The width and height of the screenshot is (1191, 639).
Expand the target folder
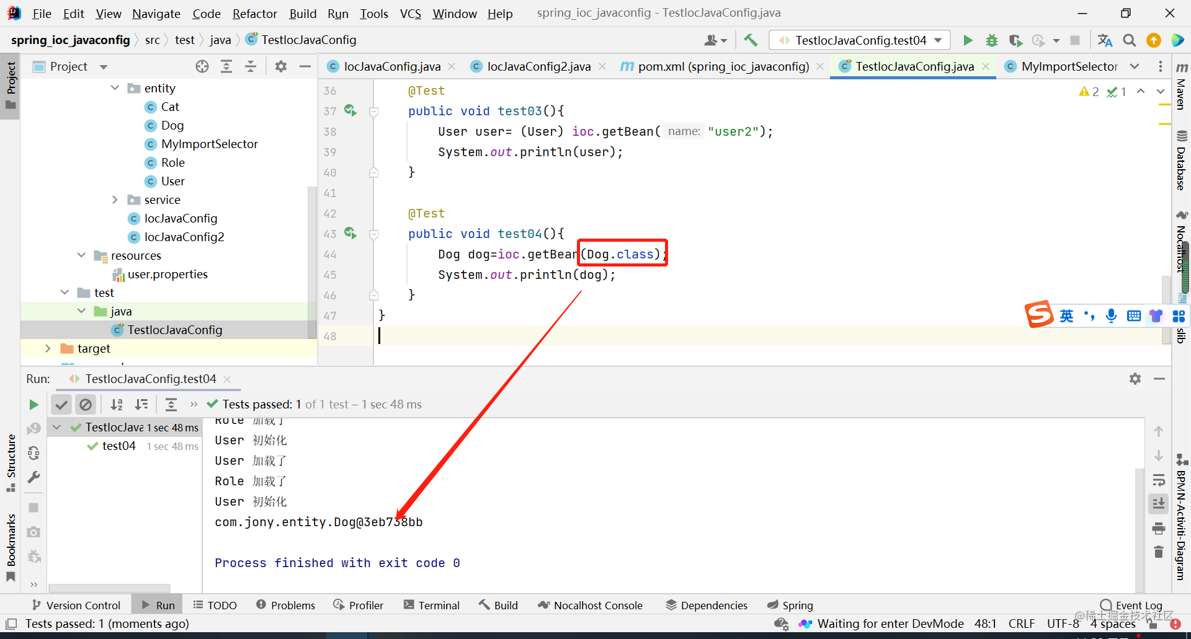click(48, 348)
